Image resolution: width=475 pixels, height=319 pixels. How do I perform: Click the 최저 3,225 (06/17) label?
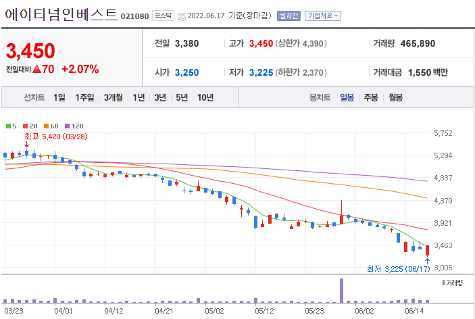tap(399, 269)
